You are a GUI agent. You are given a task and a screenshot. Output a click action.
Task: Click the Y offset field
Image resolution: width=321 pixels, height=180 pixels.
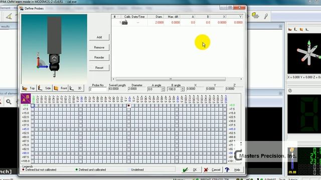[x=215, y=89]
